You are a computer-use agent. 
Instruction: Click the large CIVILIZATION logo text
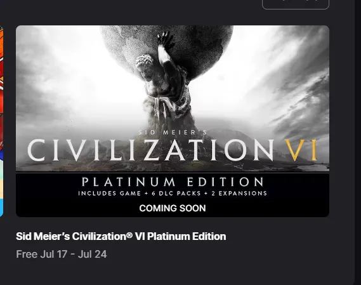(x=151, y=150)
